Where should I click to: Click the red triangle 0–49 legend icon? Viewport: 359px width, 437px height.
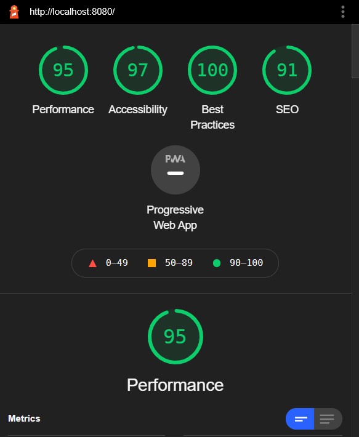(92, 263)
